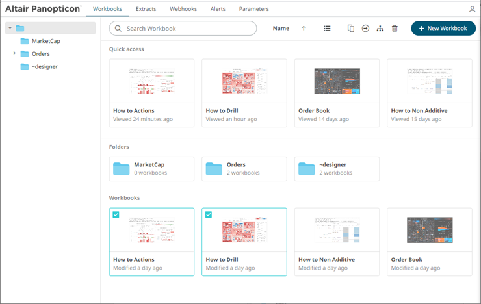Open the Name sort field dropdown
The width and height of the screenshot is (481, 304).
(x=281, y=29)
